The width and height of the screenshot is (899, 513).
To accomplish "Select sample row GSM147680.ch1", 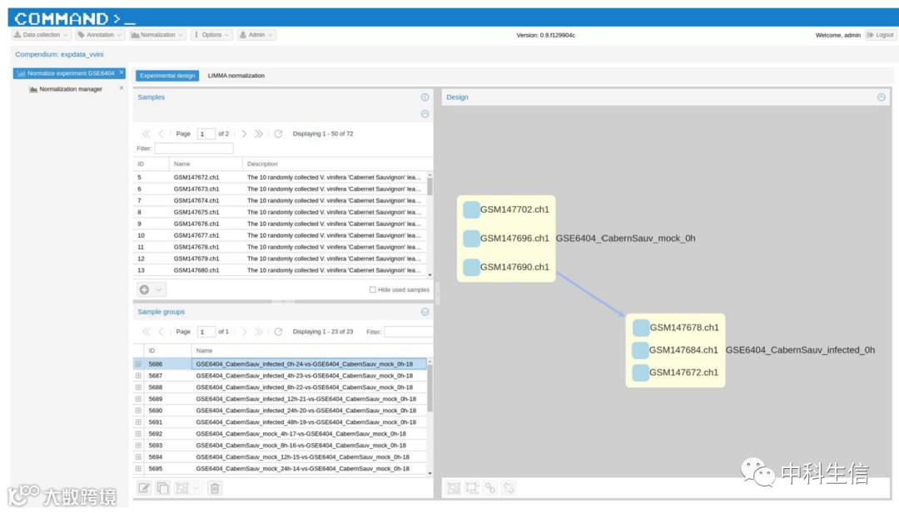I will 281,270.
